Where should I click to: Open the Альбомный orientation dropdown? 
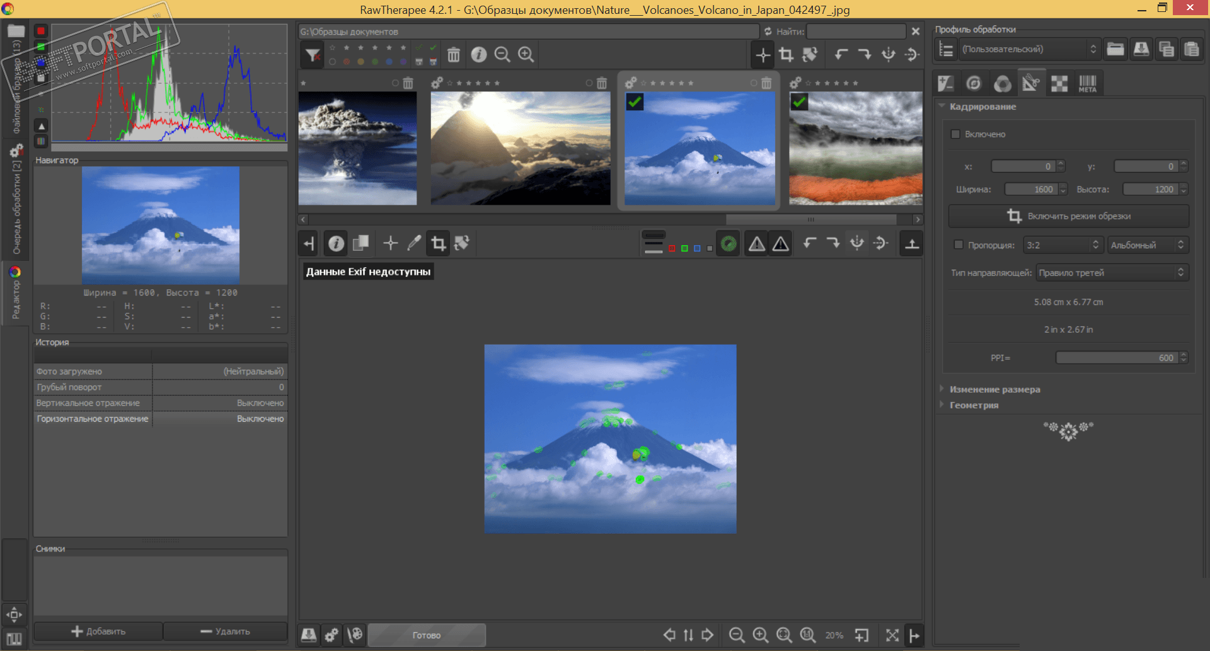click(1148, 245)
